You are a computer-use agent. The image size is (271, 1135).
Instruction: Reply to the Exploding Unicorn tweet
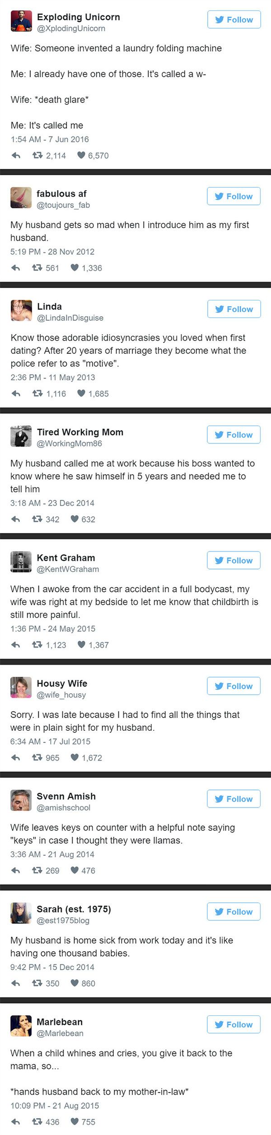coord(16,155)
